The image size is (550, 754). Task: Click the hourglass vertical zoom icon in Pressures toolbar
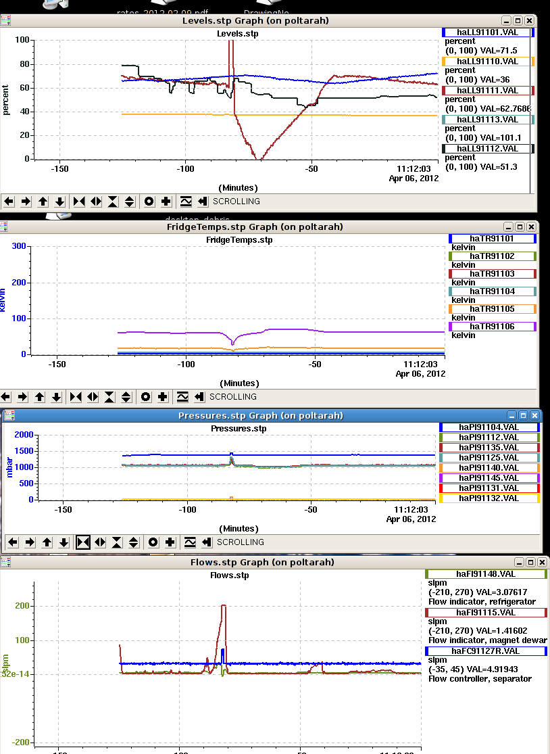(x=117, y=542)
